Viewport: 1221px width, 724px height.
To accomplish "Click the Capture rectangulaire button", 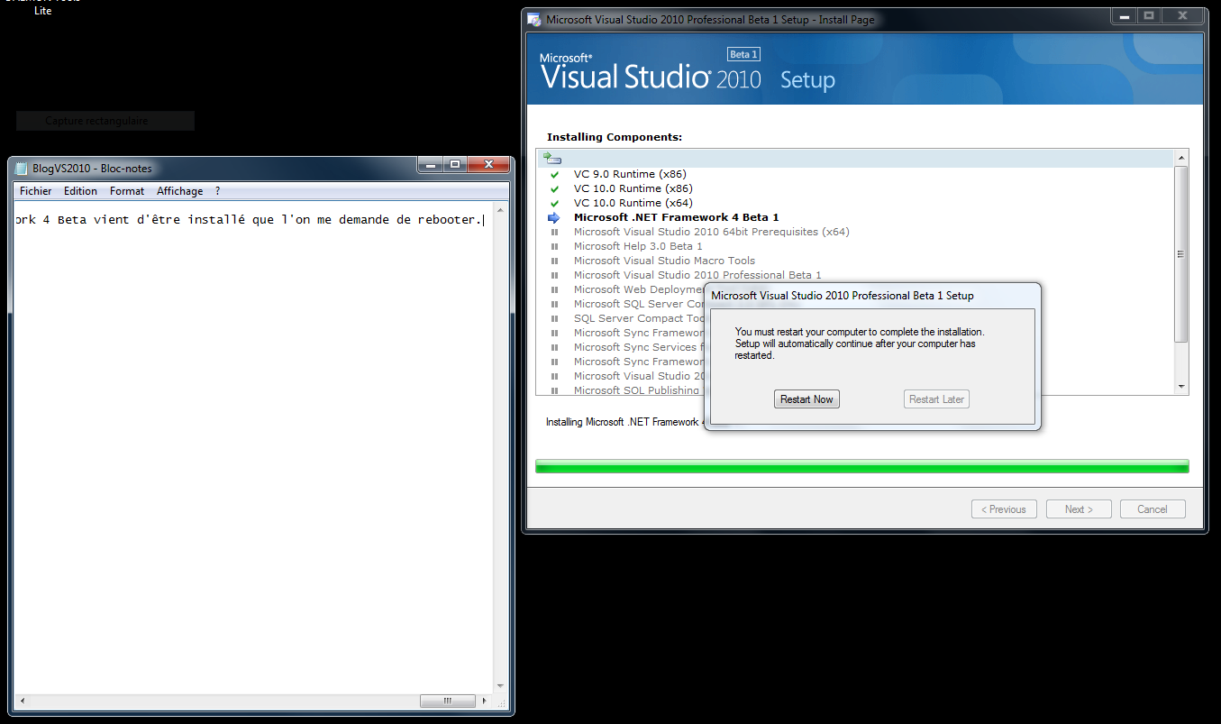I will pyautogui.click(x=105, y=121).
